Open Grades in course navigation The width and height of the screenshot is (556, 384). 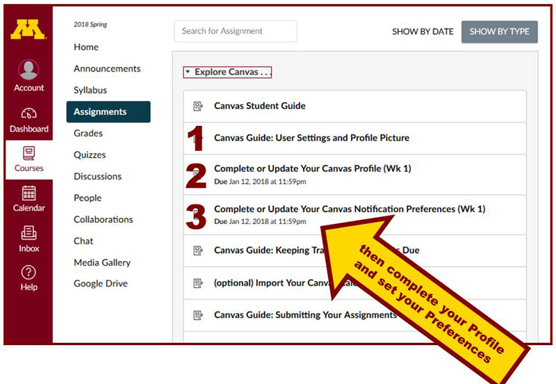pos(88,133)
